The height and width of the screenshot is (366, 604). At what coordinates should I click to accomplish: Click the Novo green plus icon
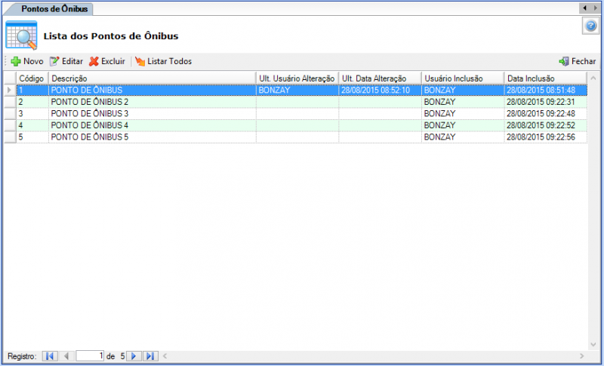(15, 61)
